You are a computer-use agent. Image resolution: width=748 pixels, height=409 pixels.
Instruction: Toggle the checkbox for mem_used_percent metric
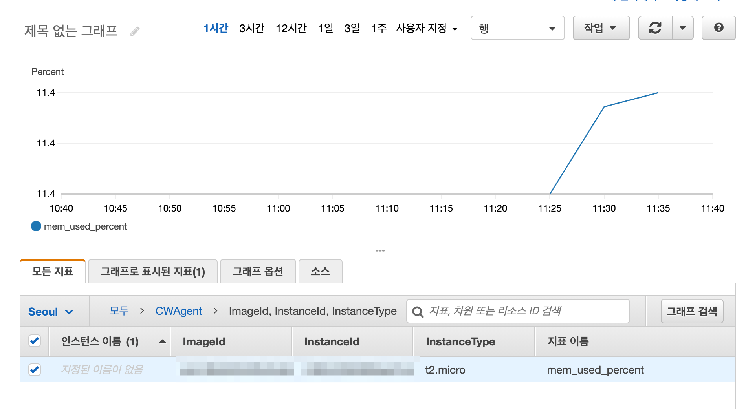point(34,370)
